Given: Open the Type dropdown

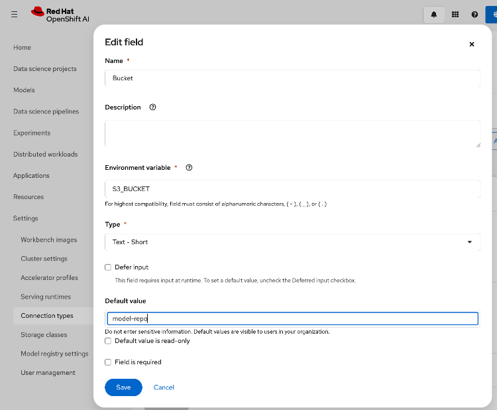Looking at the screenshot, I should 292,242.
